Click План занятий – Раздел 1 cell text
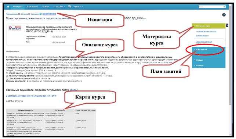This screenshot has height=139, width=236. [55, 114]
